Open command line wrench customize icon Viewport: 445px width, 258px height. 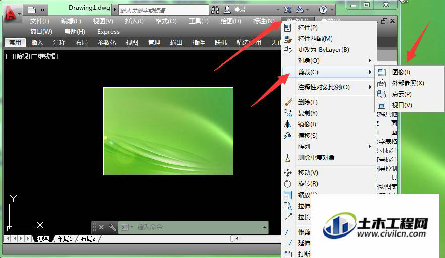click(112, 227)
